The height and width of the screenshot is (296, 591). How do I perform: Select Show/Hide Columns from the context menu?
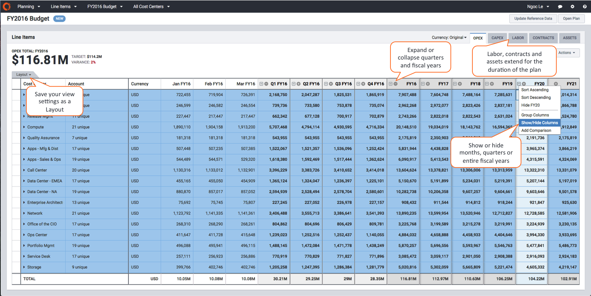click(x=539, y=123)
